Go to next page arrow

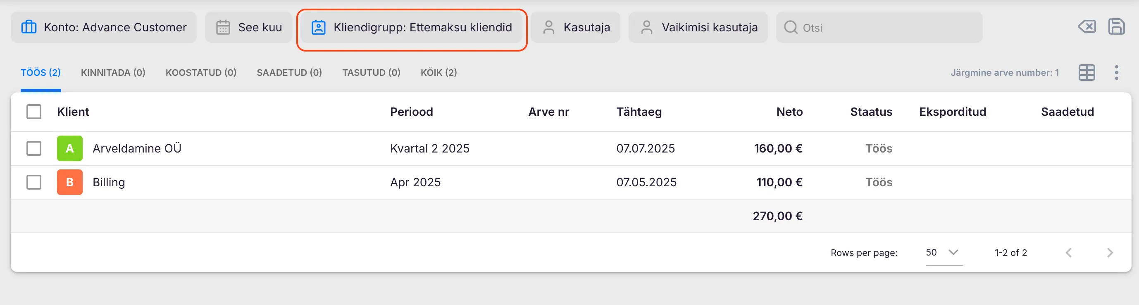point(1109,253)
